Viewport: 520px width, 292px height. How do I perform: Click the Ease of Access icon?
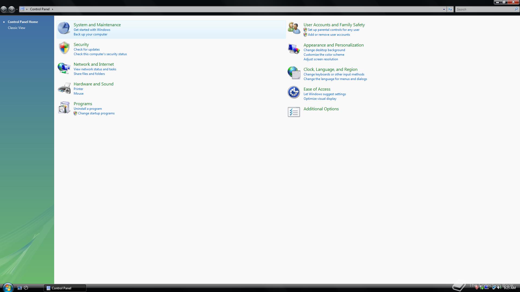(x=294, y=92)
